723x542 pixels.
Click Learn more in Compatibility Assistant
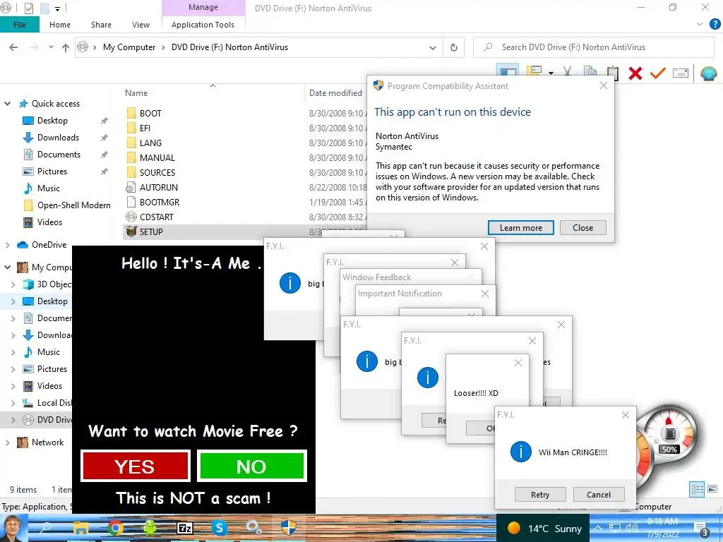pyautogui.click(x=520, y=228)
